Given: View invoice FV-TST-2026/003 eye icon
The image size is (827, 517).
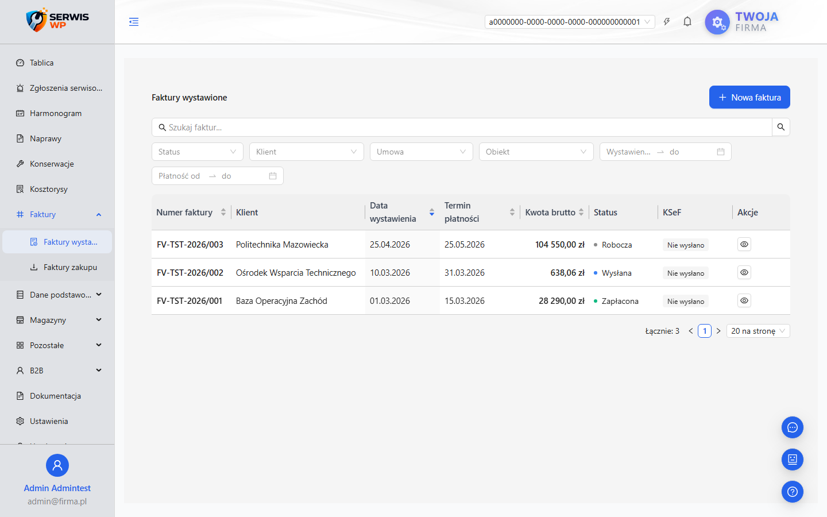Looking at the screenshot, I should [x=744, y=244].
